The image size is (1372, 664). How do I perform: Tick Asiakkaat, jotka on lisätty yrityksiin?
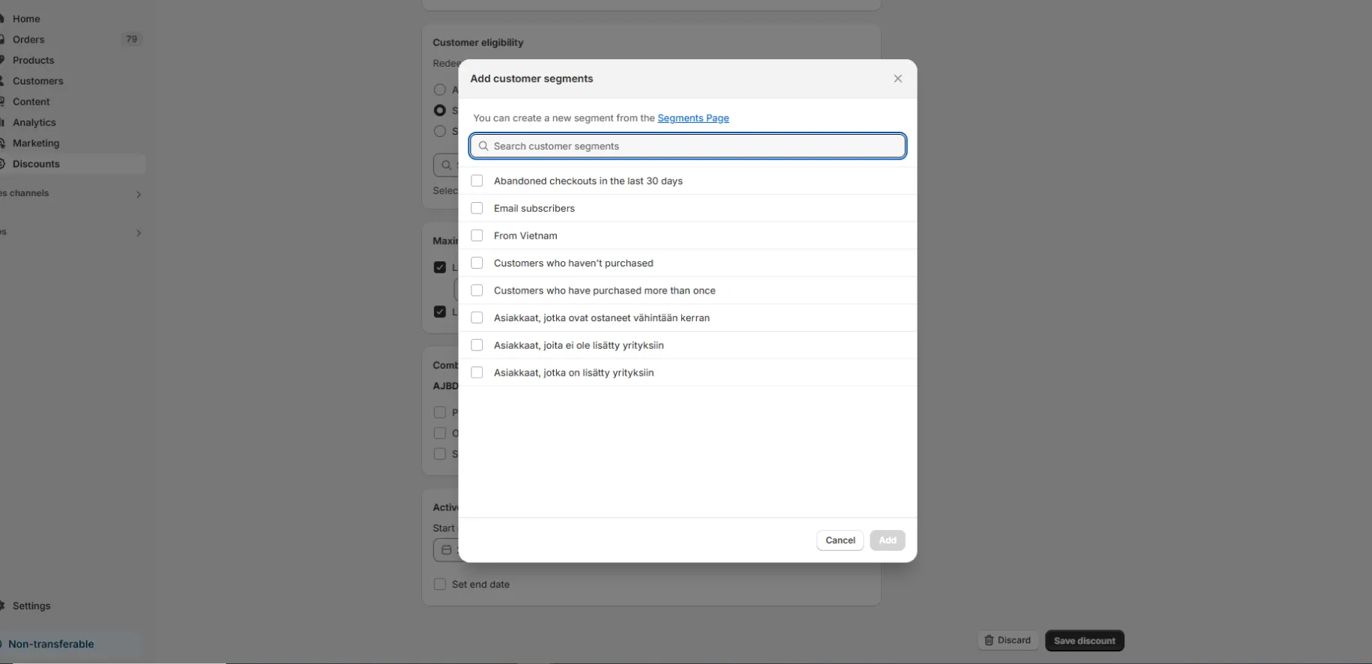point(477,372)
